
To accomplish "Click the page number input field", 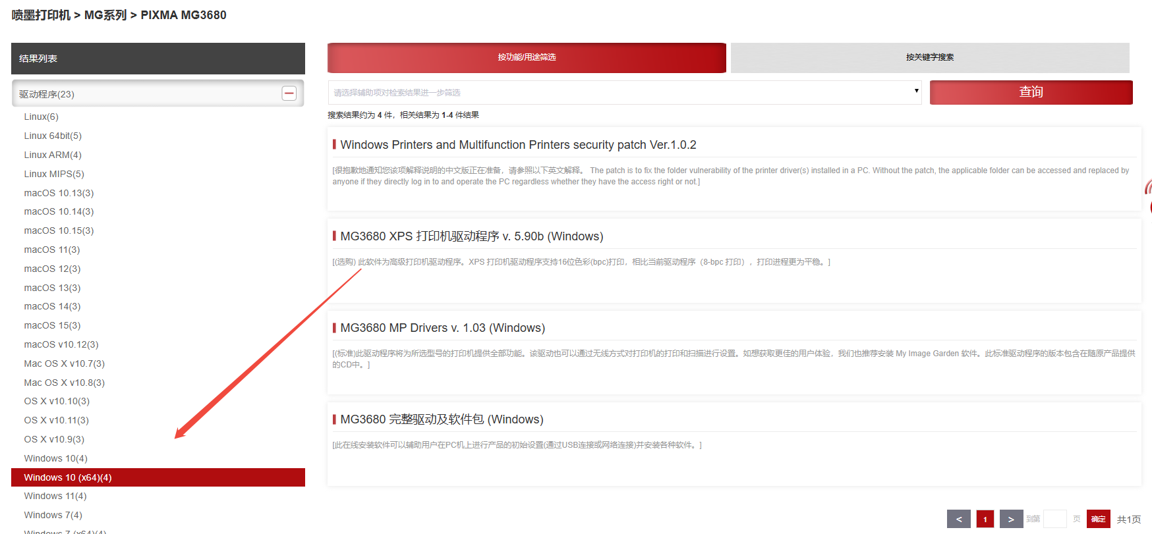I will click(x=1055, y=519).
